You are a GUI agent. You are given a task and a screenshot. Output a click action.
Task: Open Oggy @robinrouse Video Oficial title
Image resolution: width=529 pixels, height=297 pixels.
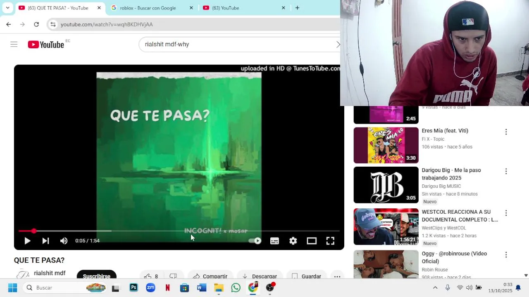[x=454, y=257]
